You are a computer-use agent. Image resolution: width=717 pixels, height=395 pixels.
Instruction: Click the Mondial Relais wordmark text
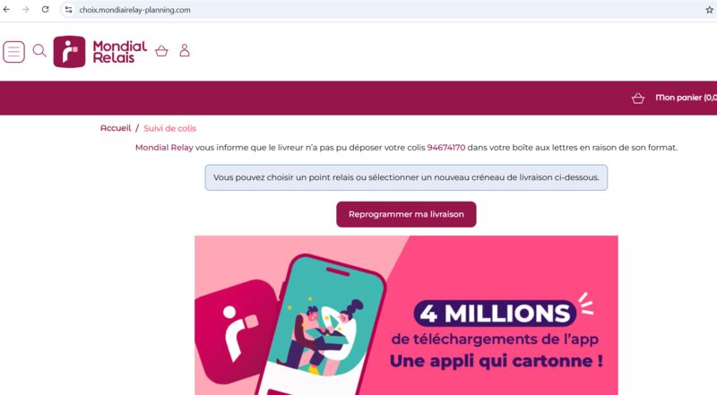point(120,52)
